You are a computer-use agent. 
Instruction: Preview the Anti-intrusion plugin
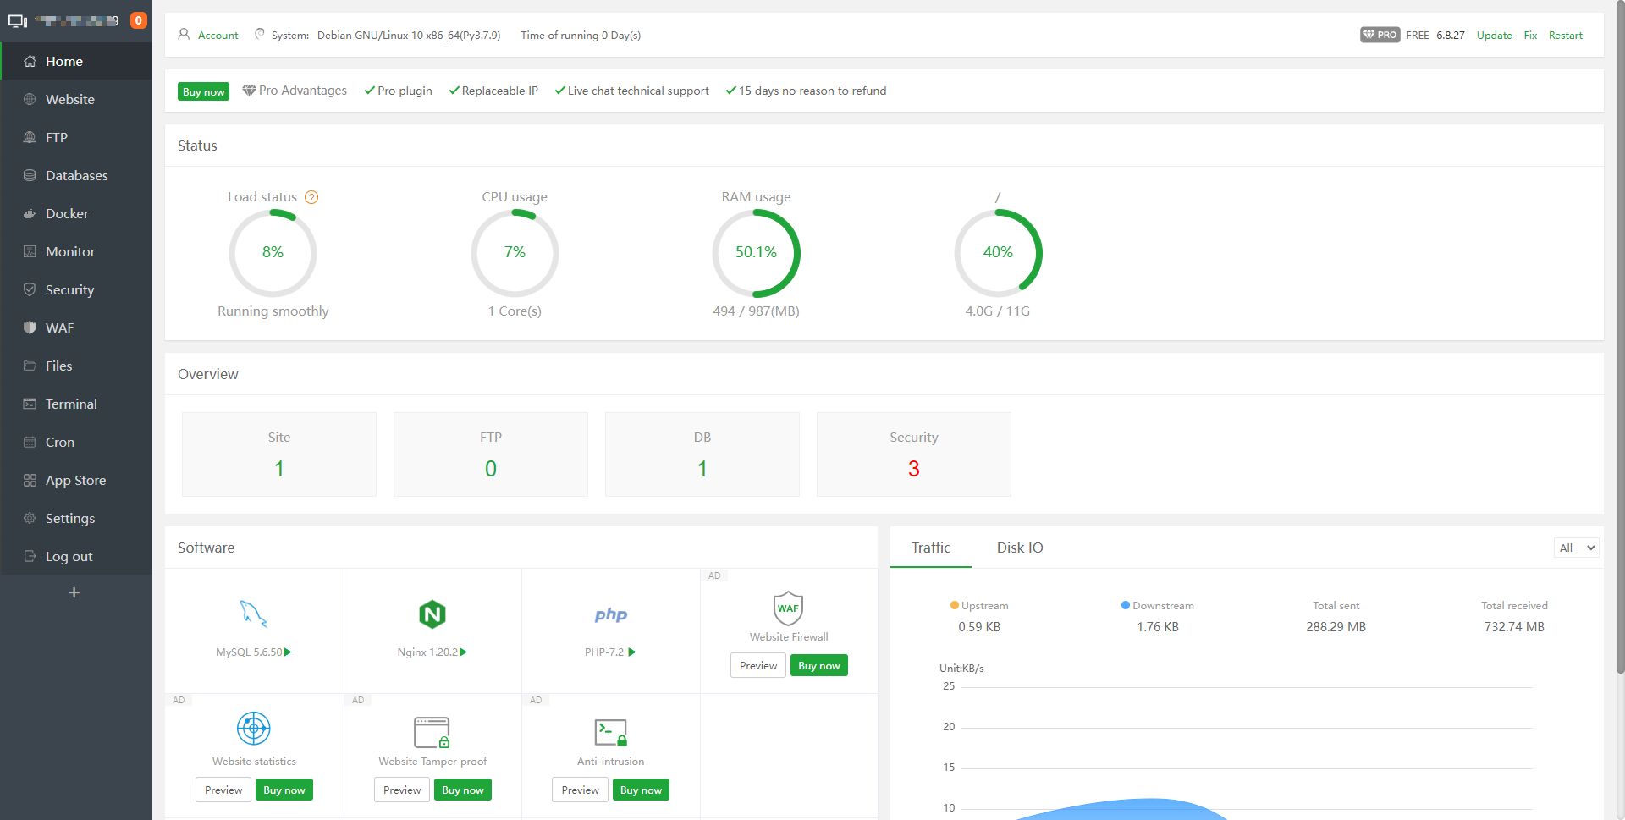(580, 790)
